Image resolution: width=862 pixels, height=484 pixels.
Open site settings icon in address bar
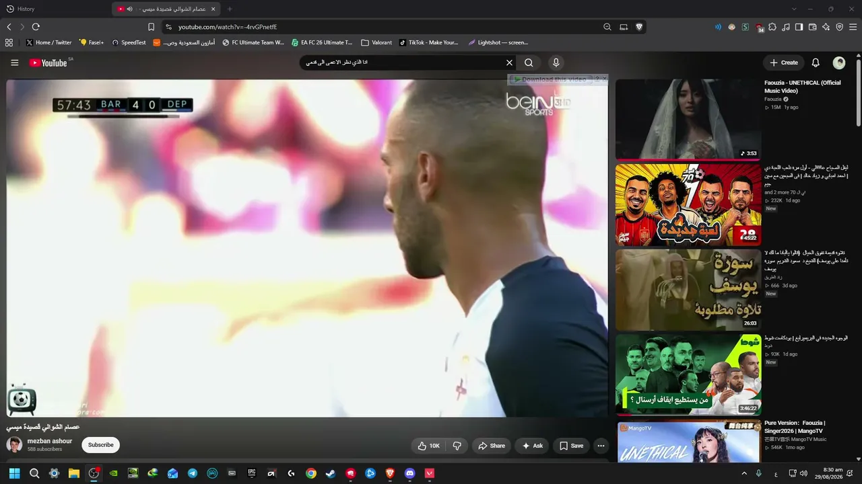(x=168, y=27)
